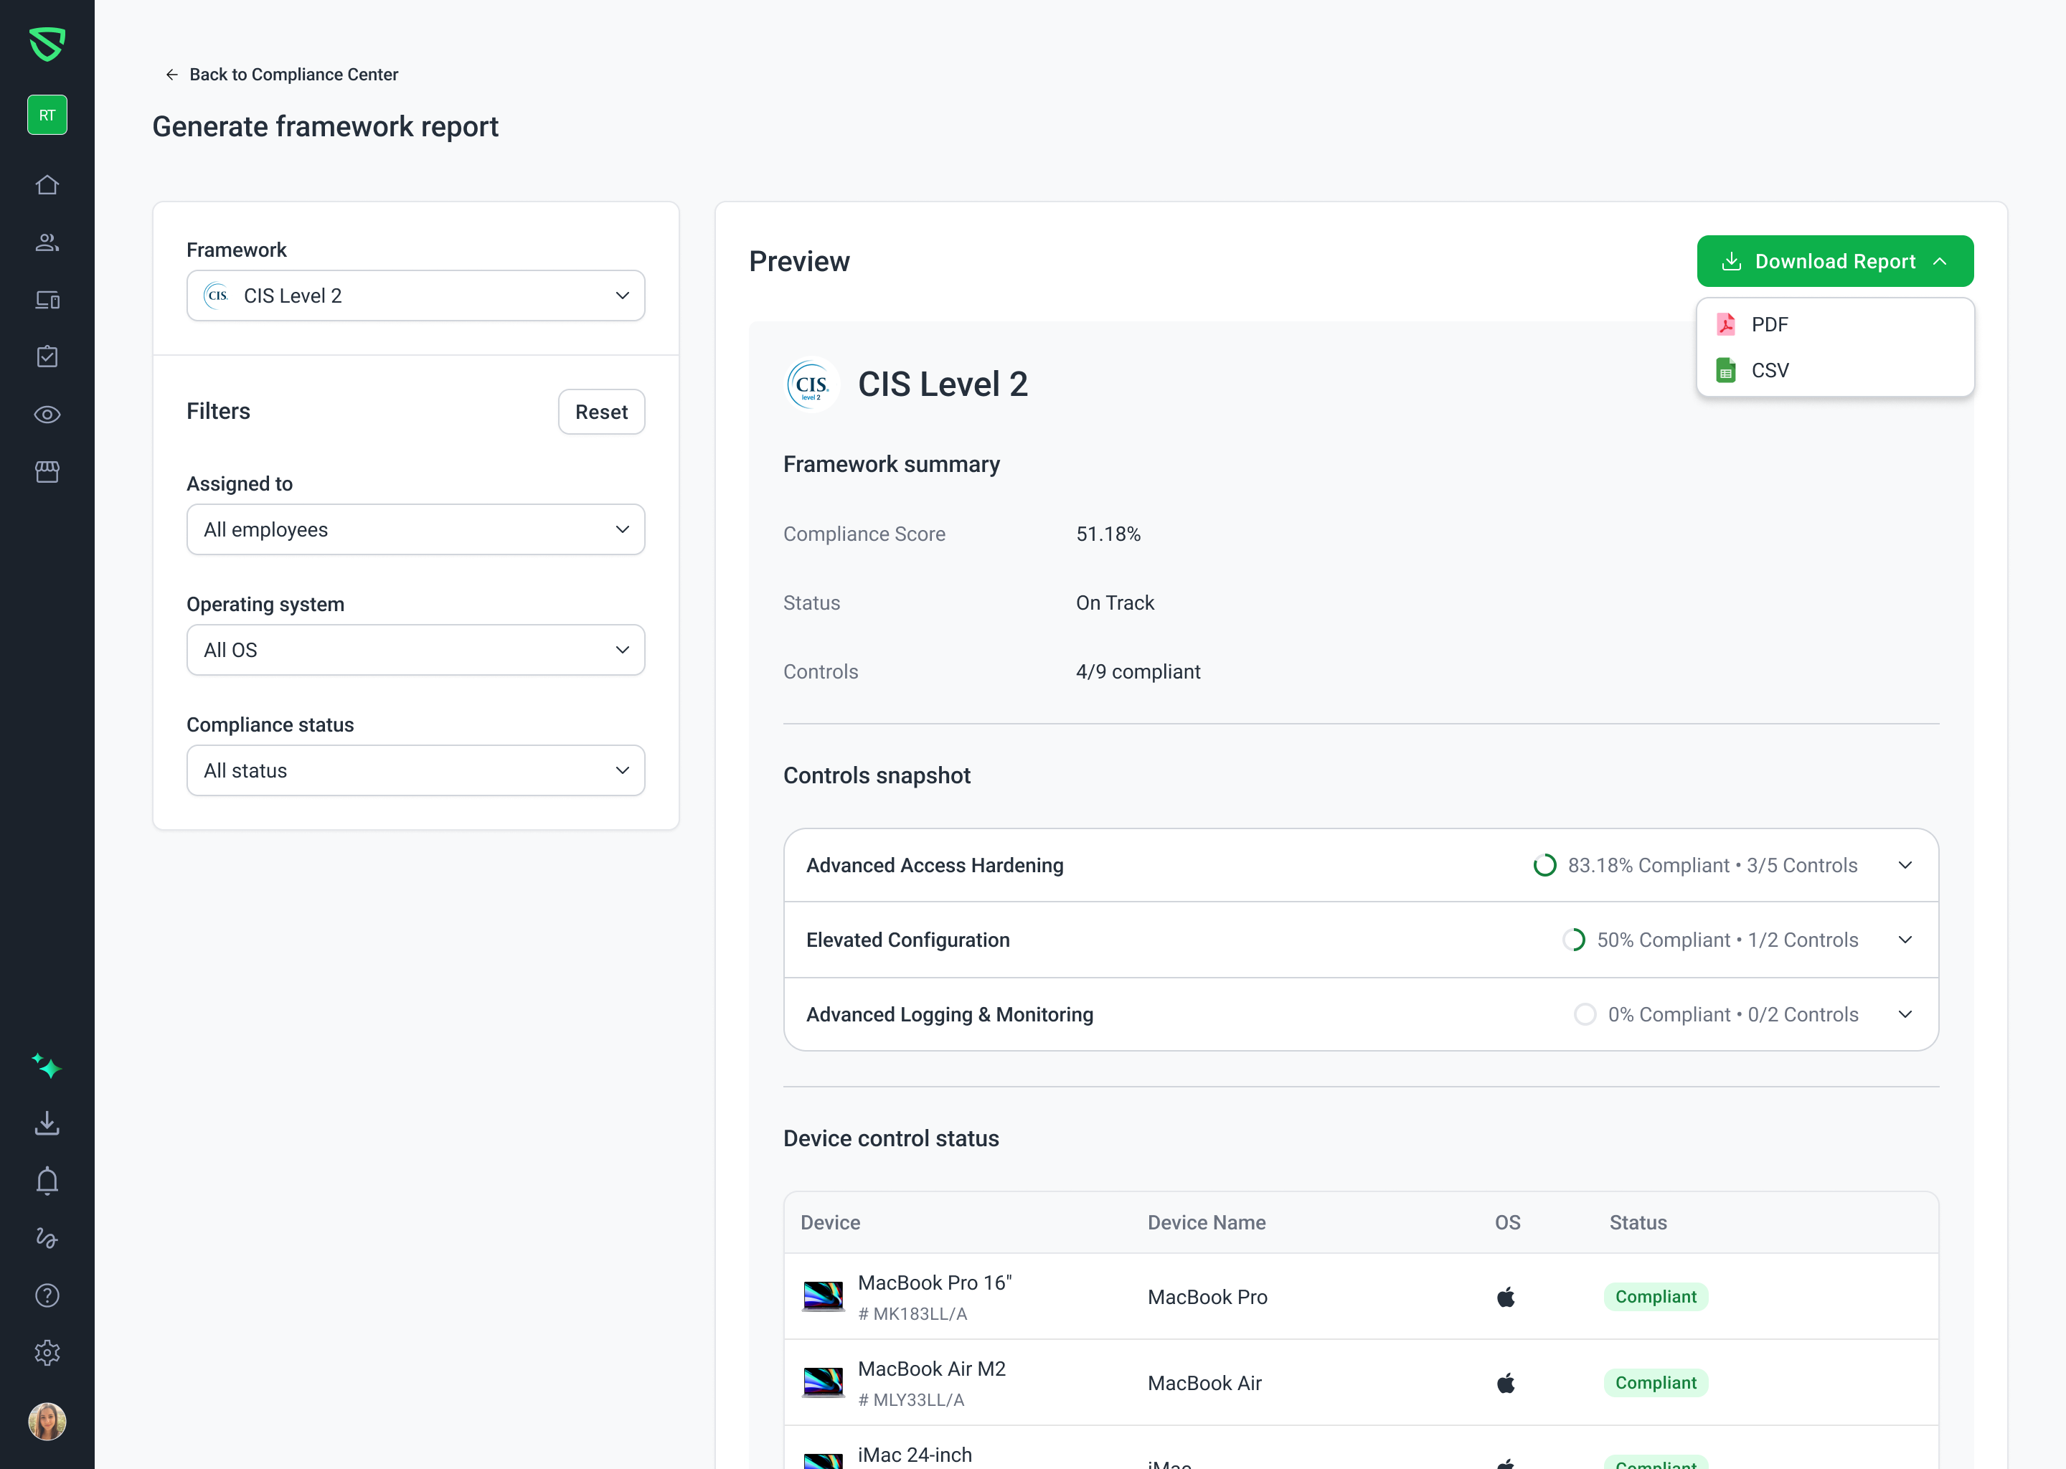Click the PDF file icon

1726,323
